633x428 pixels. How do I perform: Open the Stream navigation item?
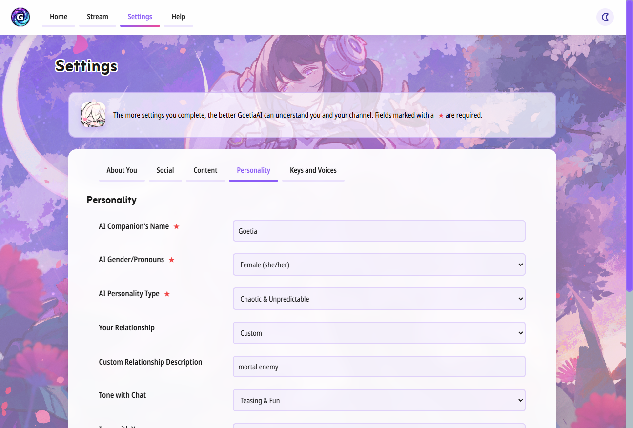pos(97,16)
